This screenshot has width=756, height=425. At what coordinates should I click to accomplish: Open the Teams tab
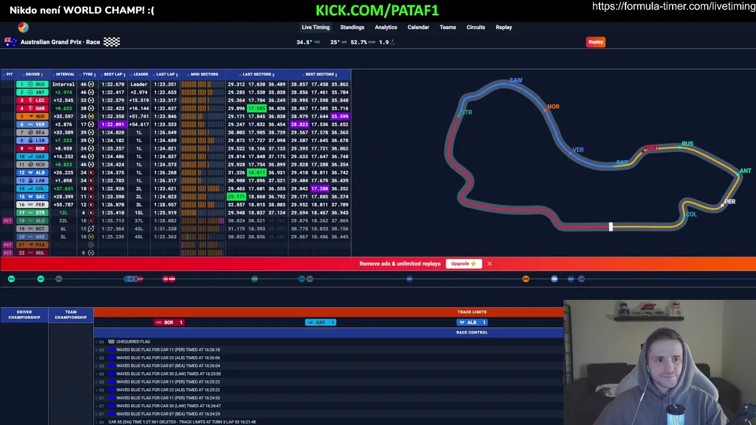(448, 27)
